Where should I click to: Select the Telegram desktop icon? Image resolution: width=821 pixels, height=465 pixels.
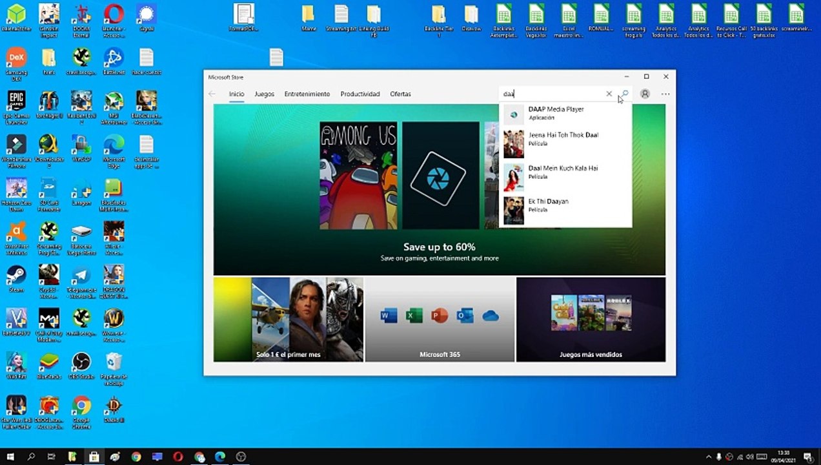coord(81,282)
